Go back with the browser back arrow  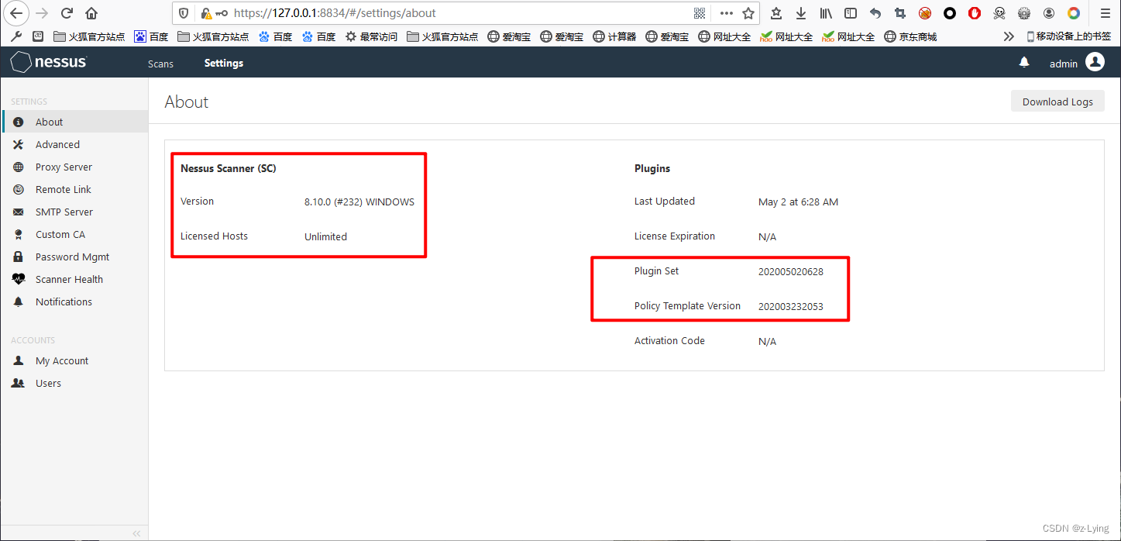click(16, 13)
